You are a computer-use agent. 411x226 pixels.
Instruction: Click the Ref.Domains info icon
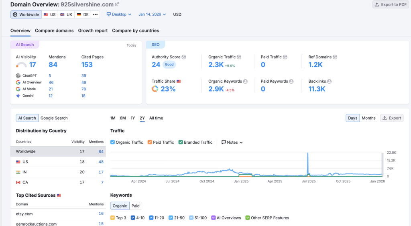coord(335,57)
